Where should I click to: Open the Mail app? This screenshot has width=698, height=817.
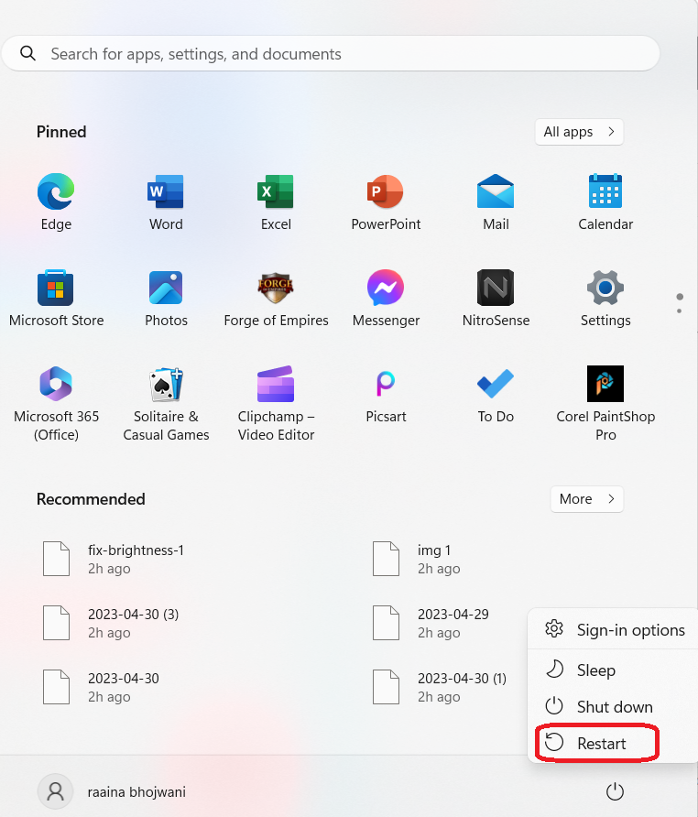[496, 202]
